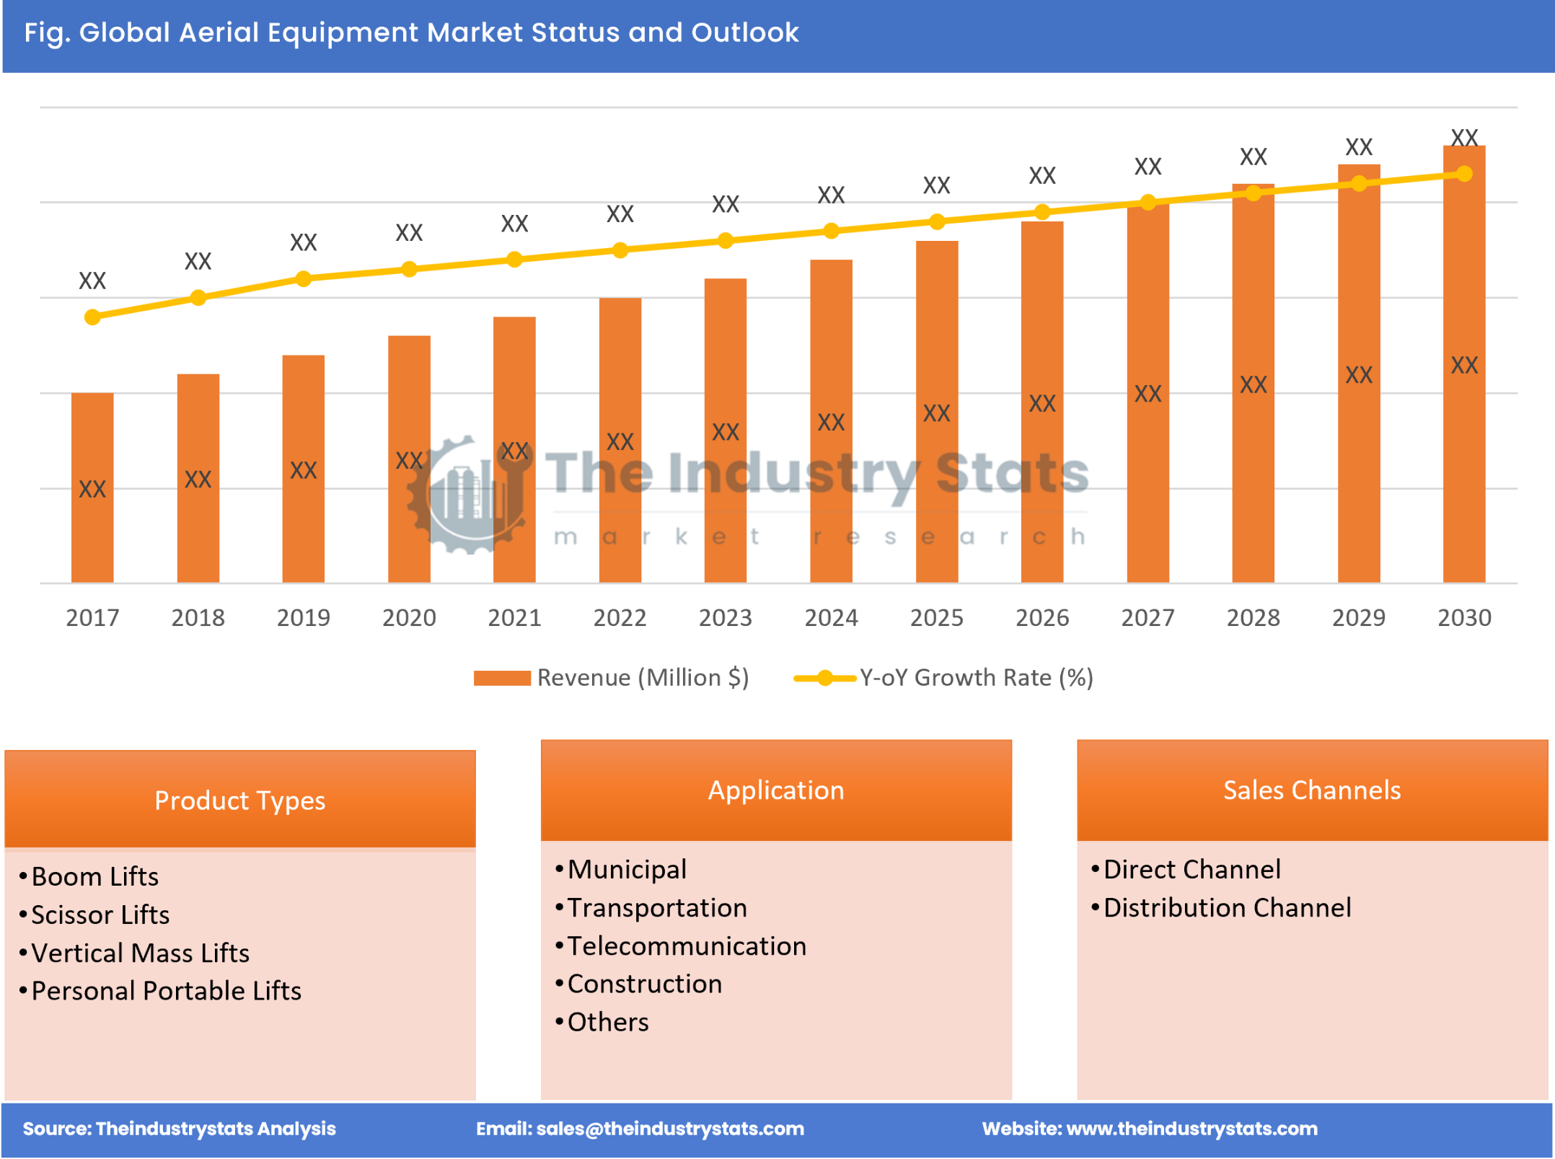This screenshot has width=1555, height=1159.
Task: Click the 2026 revenue bar
Action: 1042,402
